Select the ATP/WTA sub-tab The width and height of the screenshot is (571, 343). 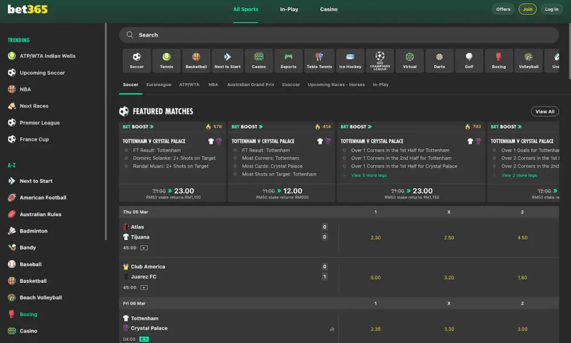point(189,85)
